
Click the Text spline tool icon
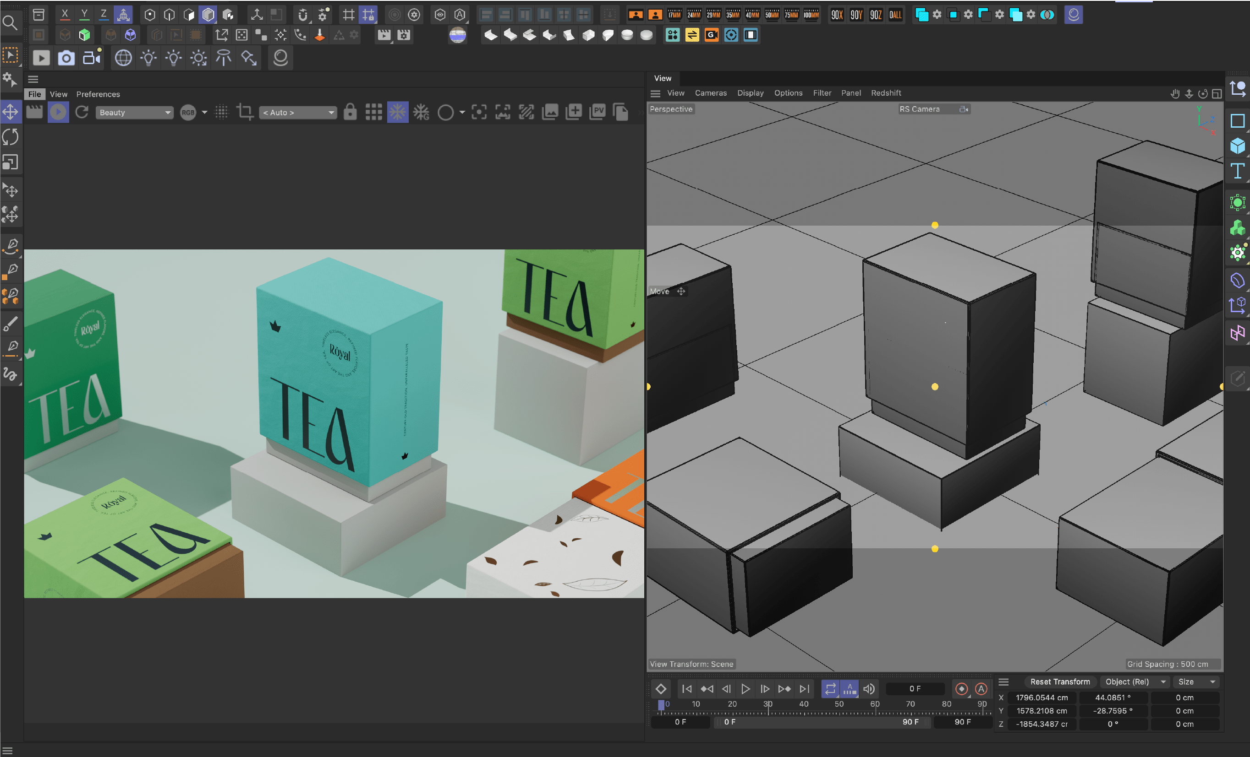(x=1237, y=171)
